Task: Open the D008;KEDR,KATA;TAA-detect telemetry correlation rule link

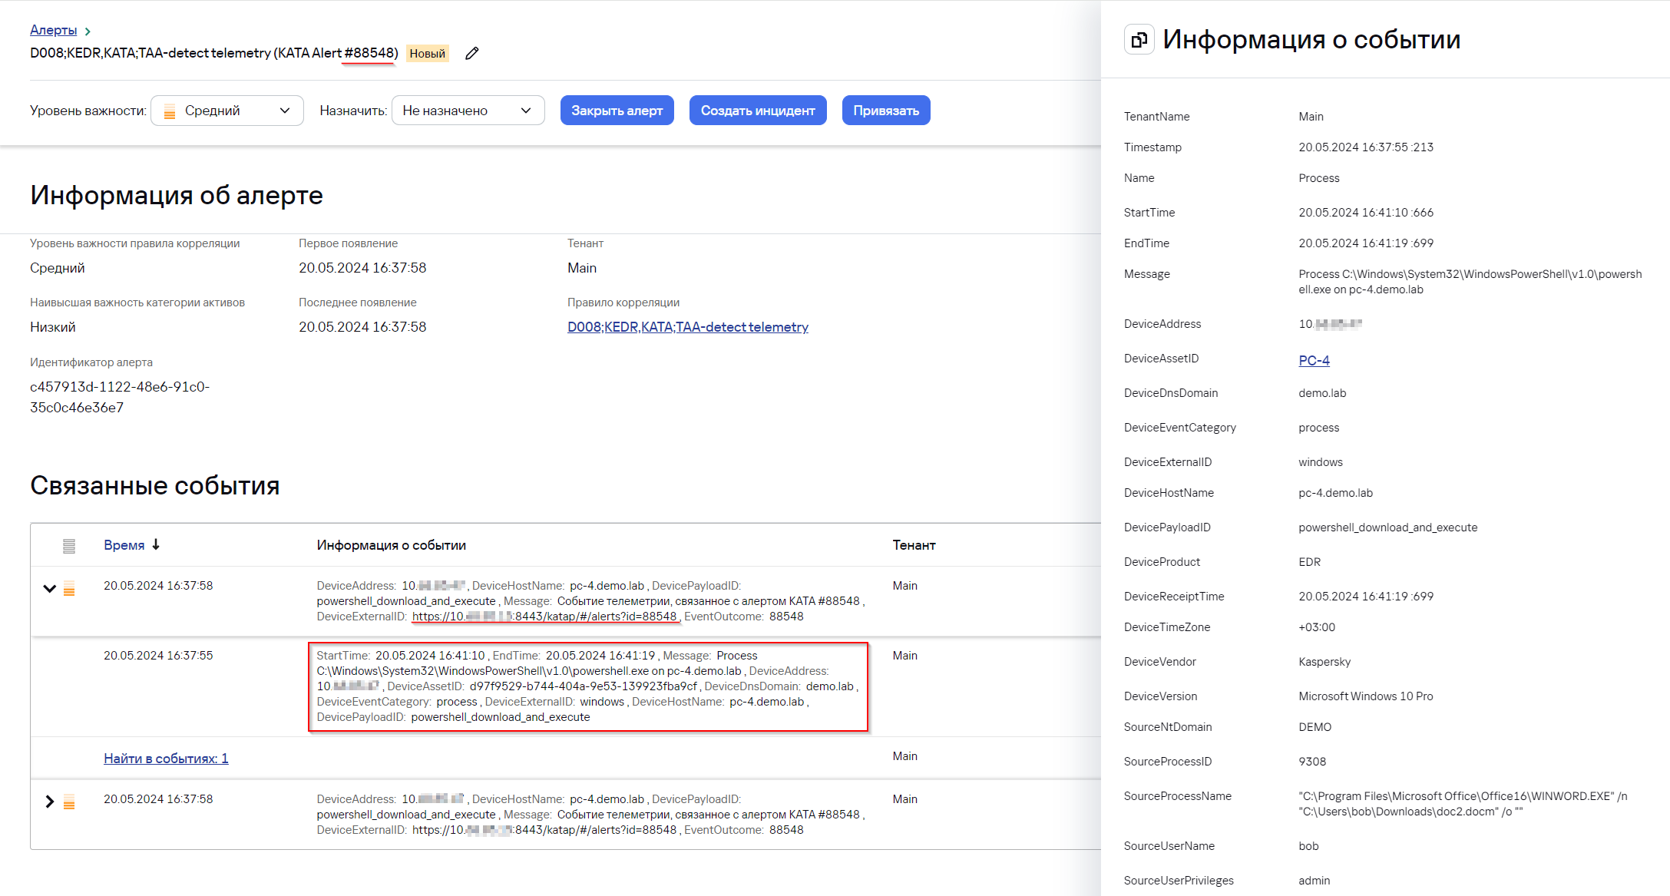Action: [688, 327]
